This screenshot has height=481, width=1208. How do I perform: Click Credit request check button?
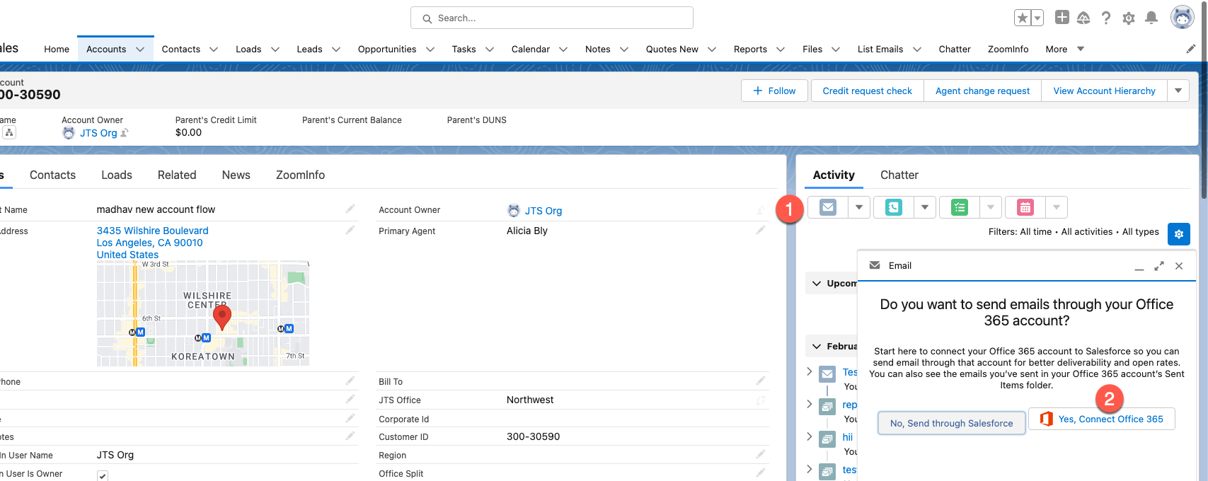[867, 91]
